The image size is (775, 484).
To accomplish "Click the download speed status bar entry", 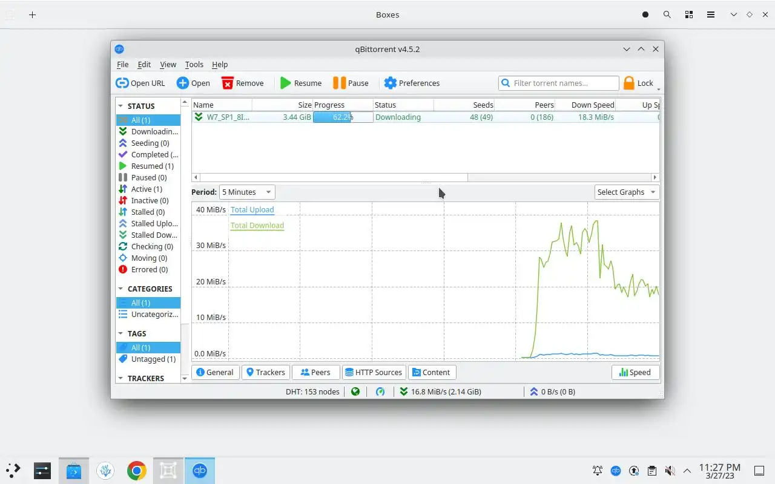I will tap(441, 391).
